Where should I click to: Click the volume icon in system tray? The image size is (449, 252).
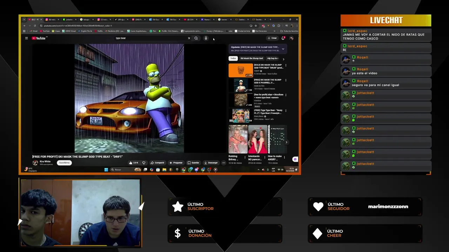tap(283, 170)
